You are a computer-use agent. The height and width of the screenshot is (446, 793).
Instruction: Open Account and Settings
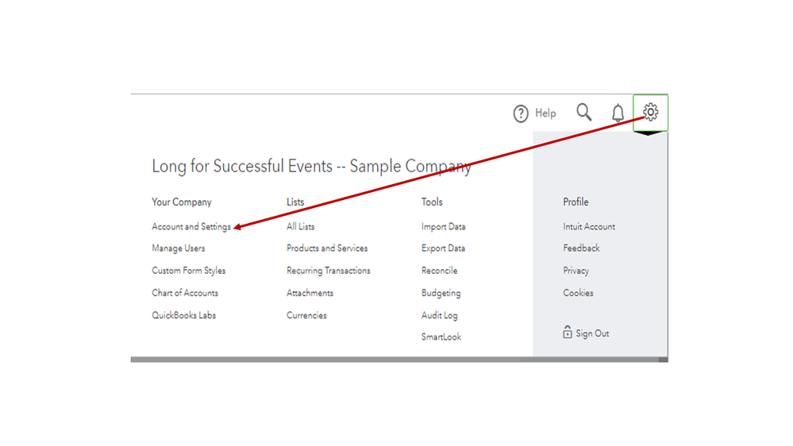(x=191, y=227)
